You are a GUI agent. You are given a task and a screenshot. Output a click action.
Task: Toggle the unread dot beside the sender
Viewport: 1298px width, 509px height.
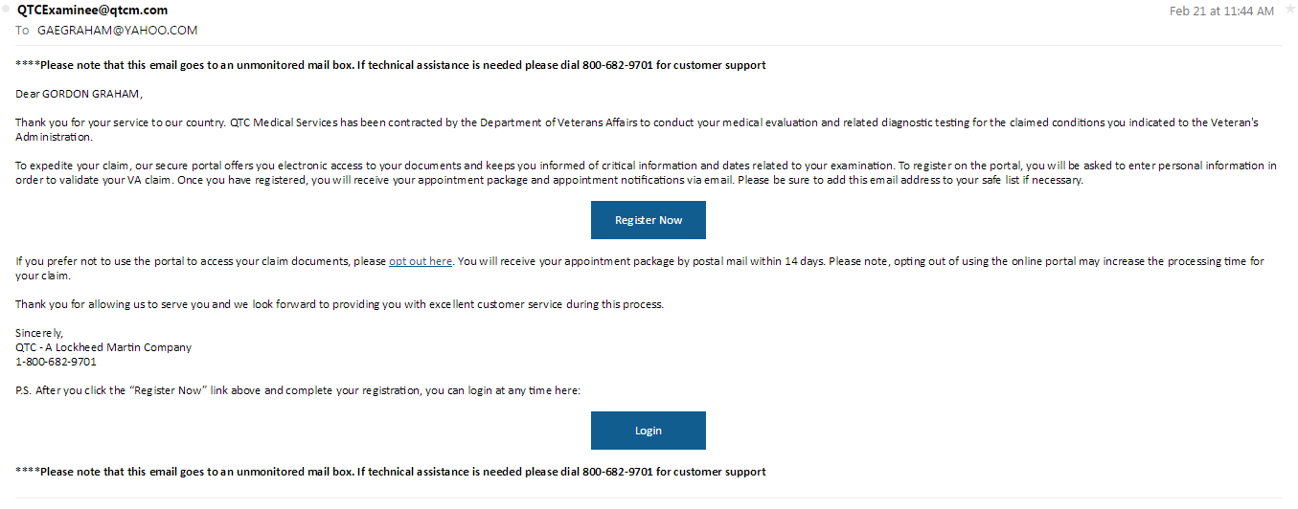coord(8,11)
